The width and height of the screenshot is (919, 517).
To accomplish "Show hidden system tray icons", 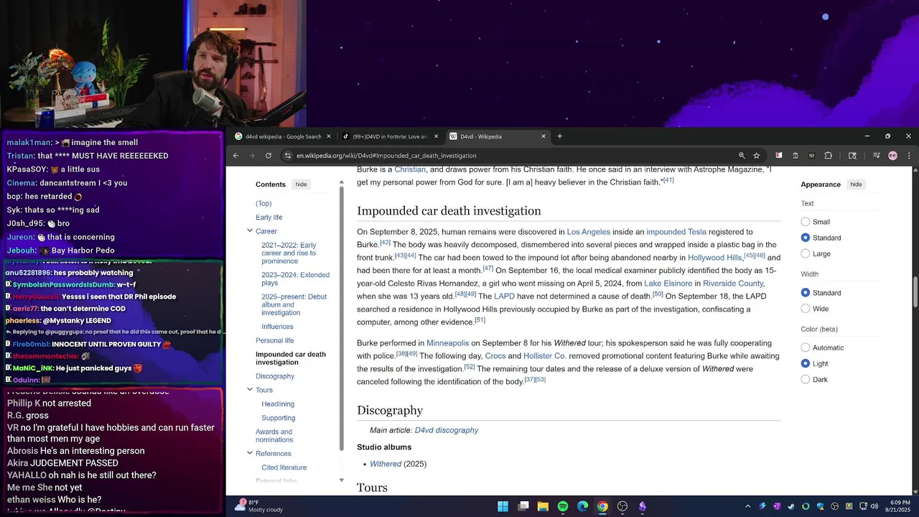I will 747,506.
